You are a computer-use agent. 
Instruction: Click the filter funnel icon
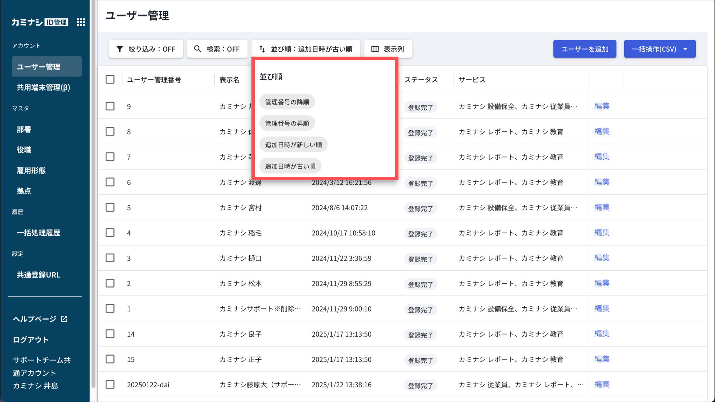pos(119,49)
